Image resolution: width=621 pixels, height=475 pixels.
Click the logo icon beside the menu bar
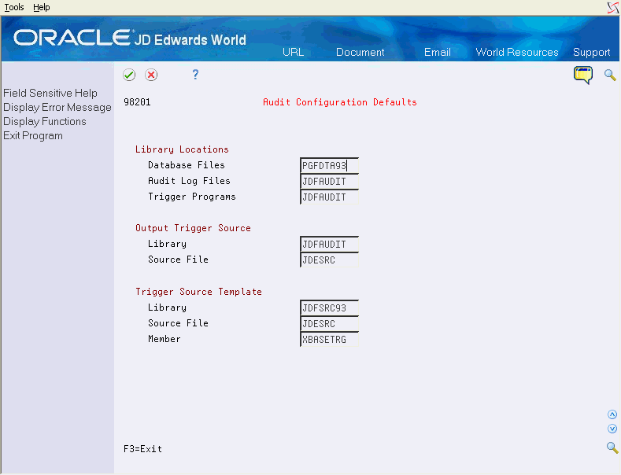(613, 8)
